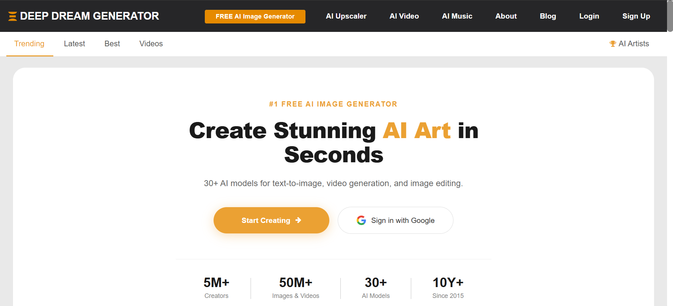Screen dimensions: 673x306
Task: Click Login in the header
Action: [x=589, y=16]
